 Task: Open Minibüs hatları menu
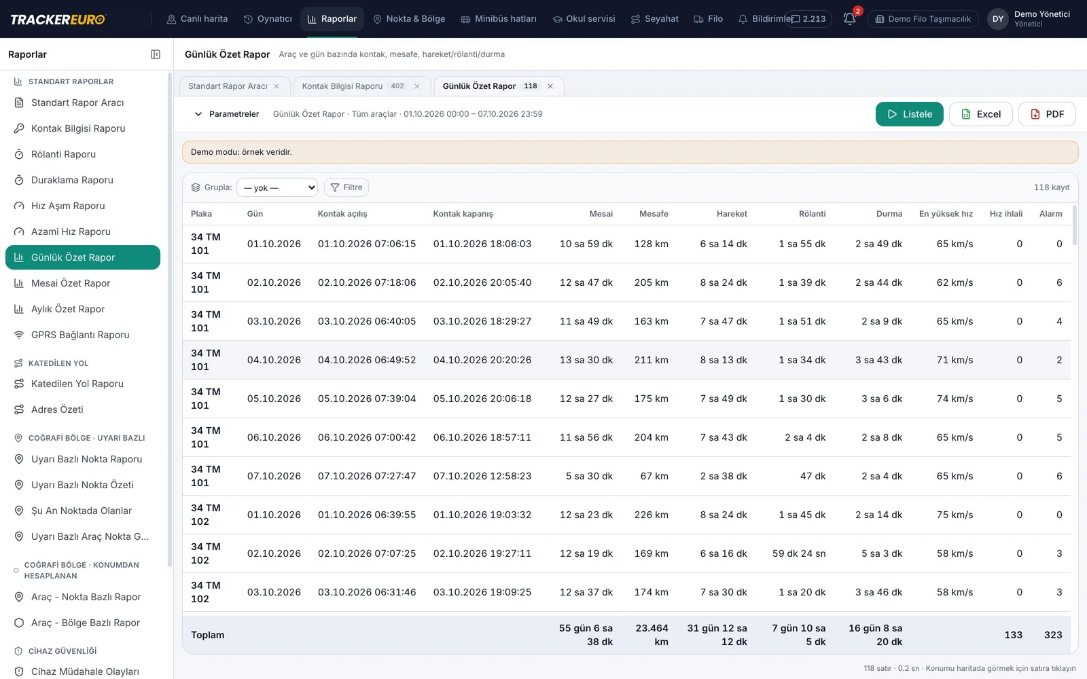point(499,19)
